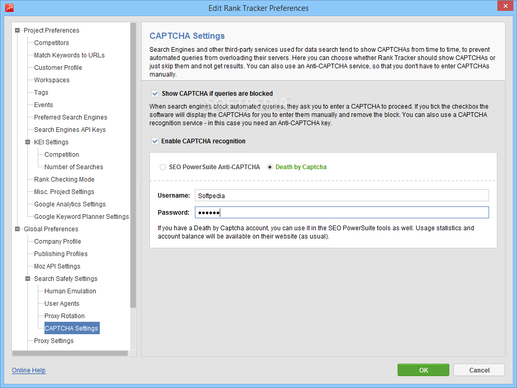
Task: Select Project Preferences root label
Action: coord(51,31)
